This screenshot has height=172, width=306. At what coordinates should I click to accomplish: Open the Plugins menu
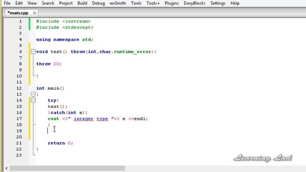point(172,3)
